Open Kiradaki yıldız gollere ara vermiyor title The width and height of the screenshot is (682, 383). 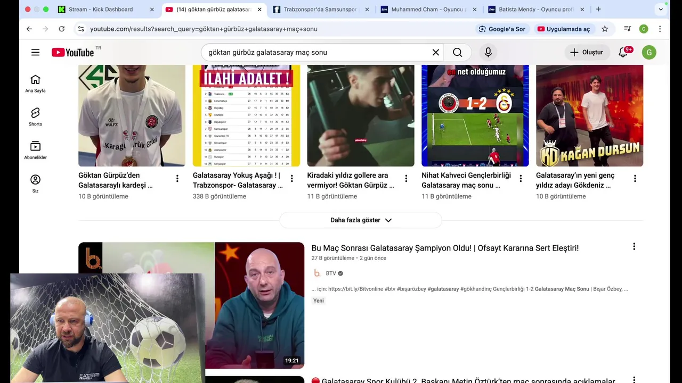click(x=351, y=180)
